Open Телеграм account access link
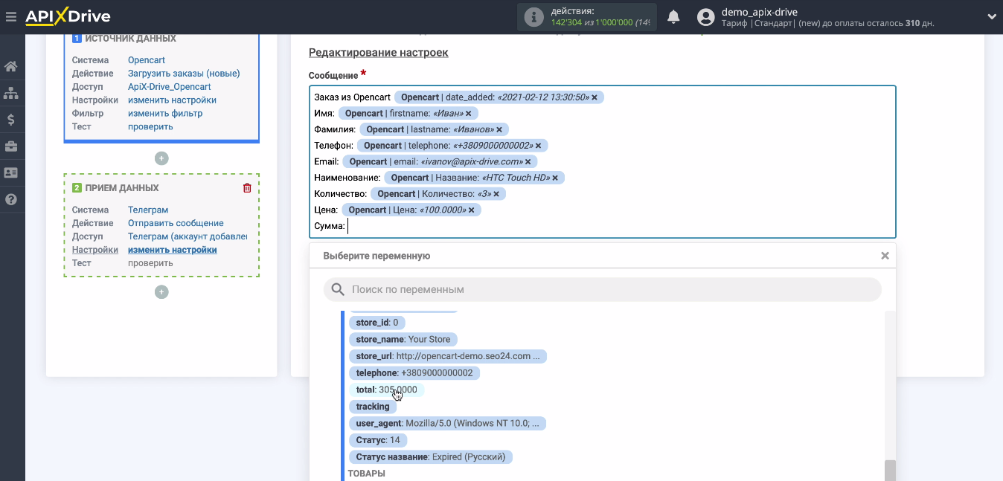The height and width of the screenshot is (481, 1003). tap(188, 236)
